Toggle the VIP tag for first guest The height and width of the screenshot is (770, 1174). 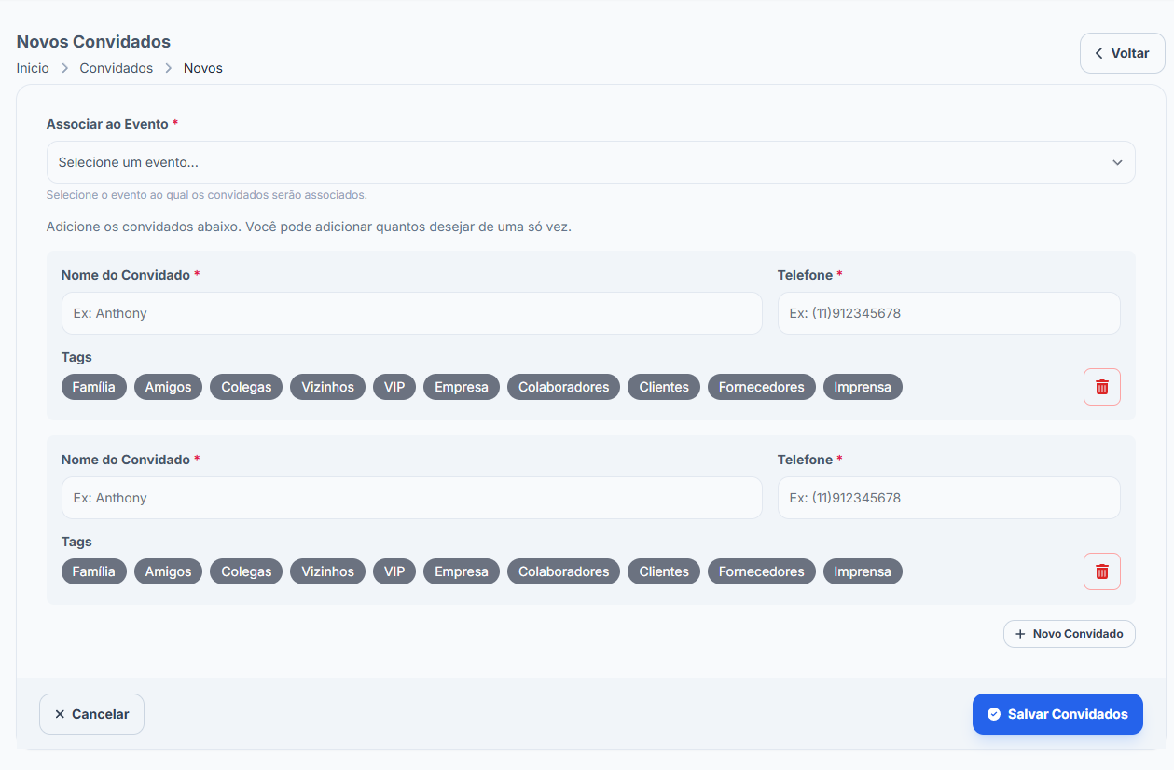[394, 387]
